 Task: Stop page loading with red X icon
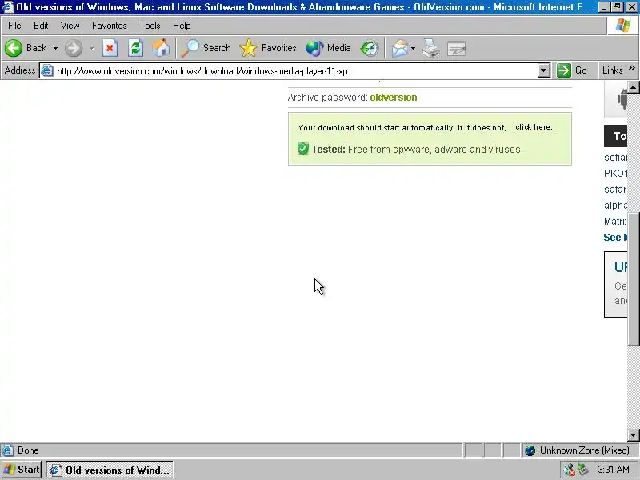[x=110, y=48]
